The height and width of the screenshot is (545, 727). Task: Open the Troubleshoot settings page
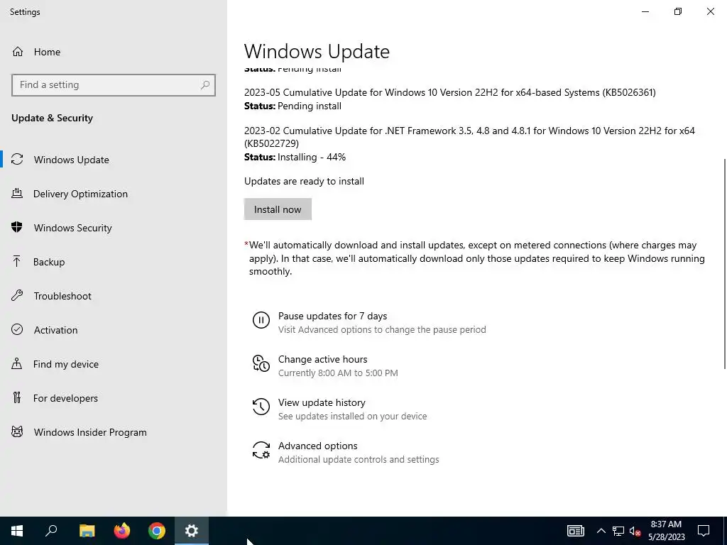(x=114, y=296)
